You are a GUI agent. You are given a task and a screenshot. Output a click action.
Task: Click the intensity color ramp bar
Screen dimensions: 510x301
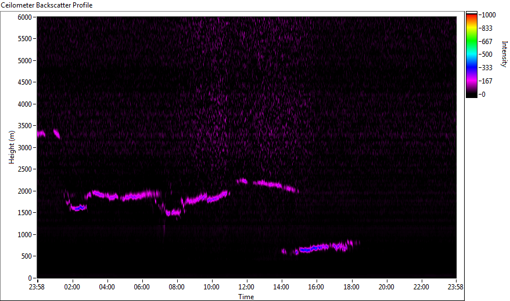(472, 55)
